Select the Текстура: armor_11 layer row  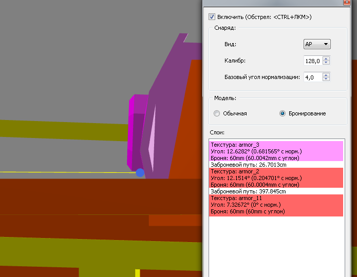point(276,198)
